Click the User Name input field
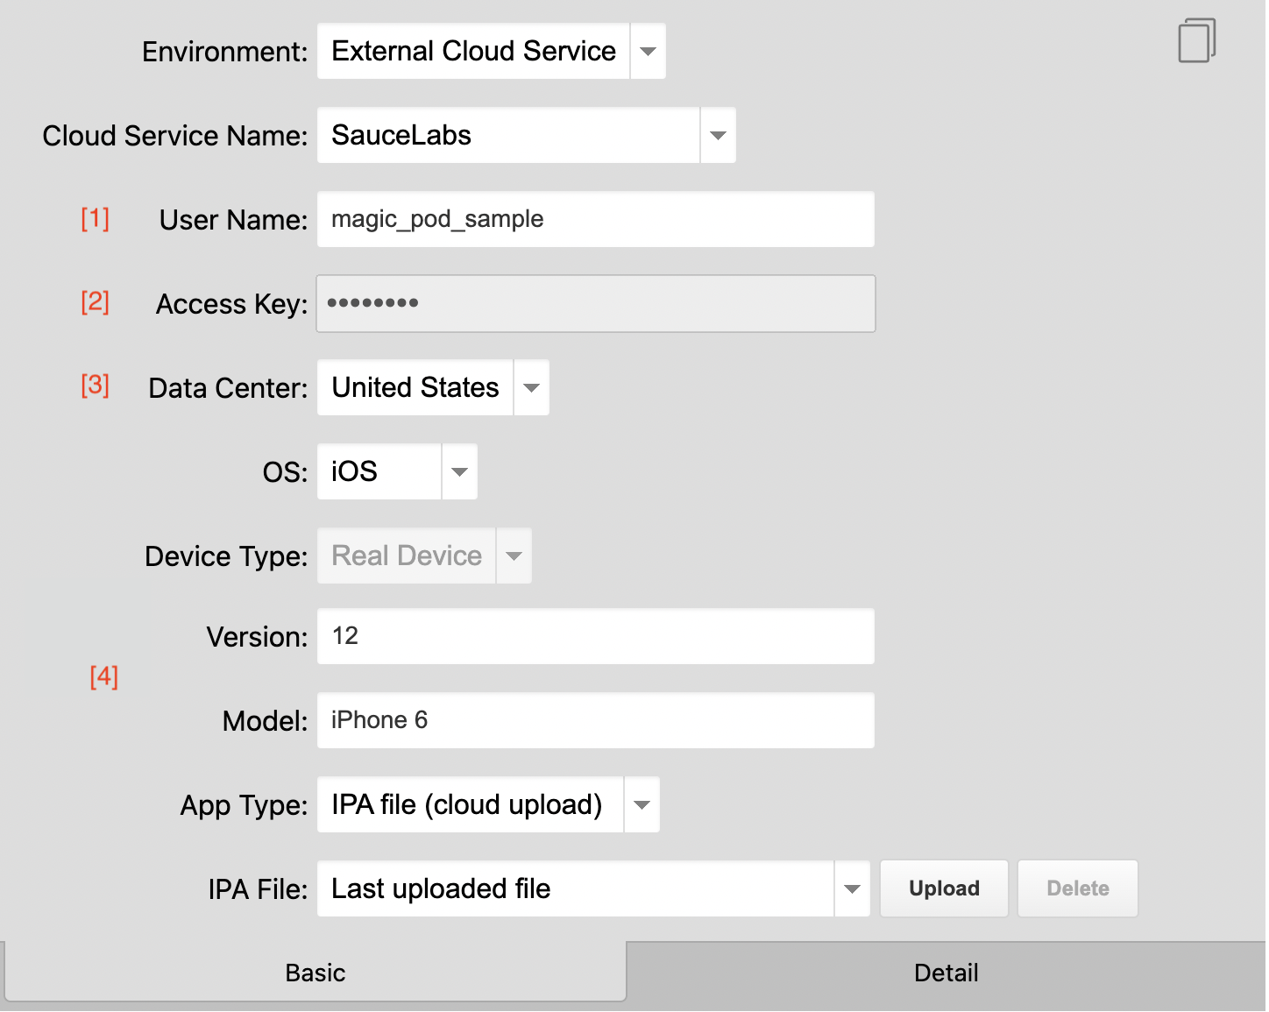Image resolution: width=1269 pixels, height=1012 pixels. [596, 219]
